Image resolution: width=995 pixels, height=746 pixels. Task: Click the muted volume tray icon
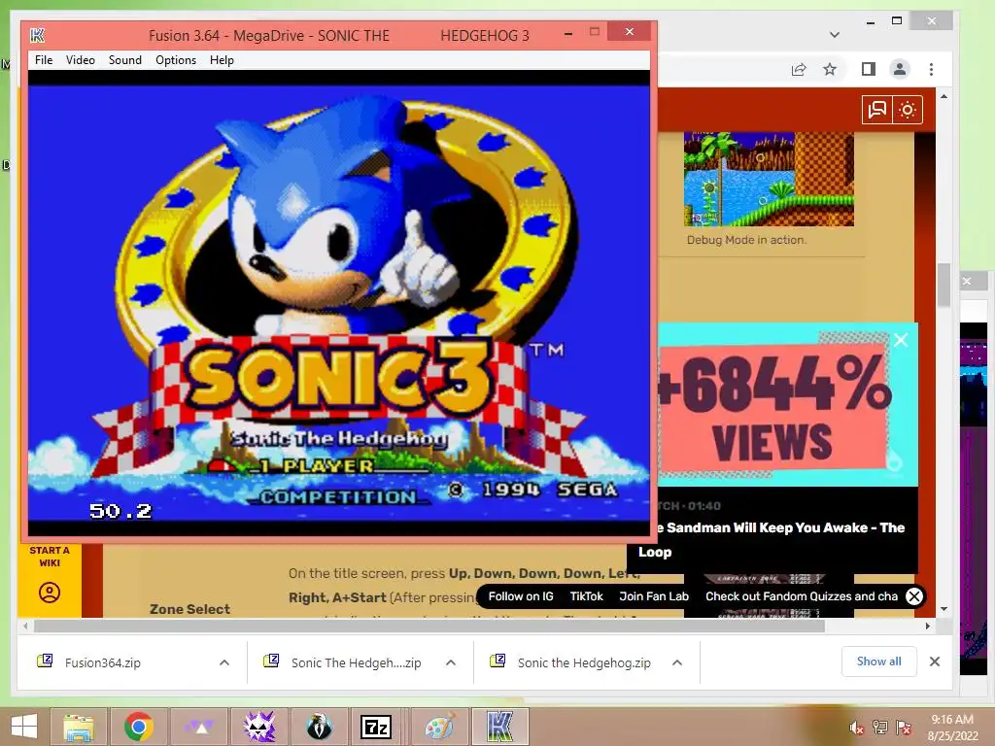pos(856,729)
